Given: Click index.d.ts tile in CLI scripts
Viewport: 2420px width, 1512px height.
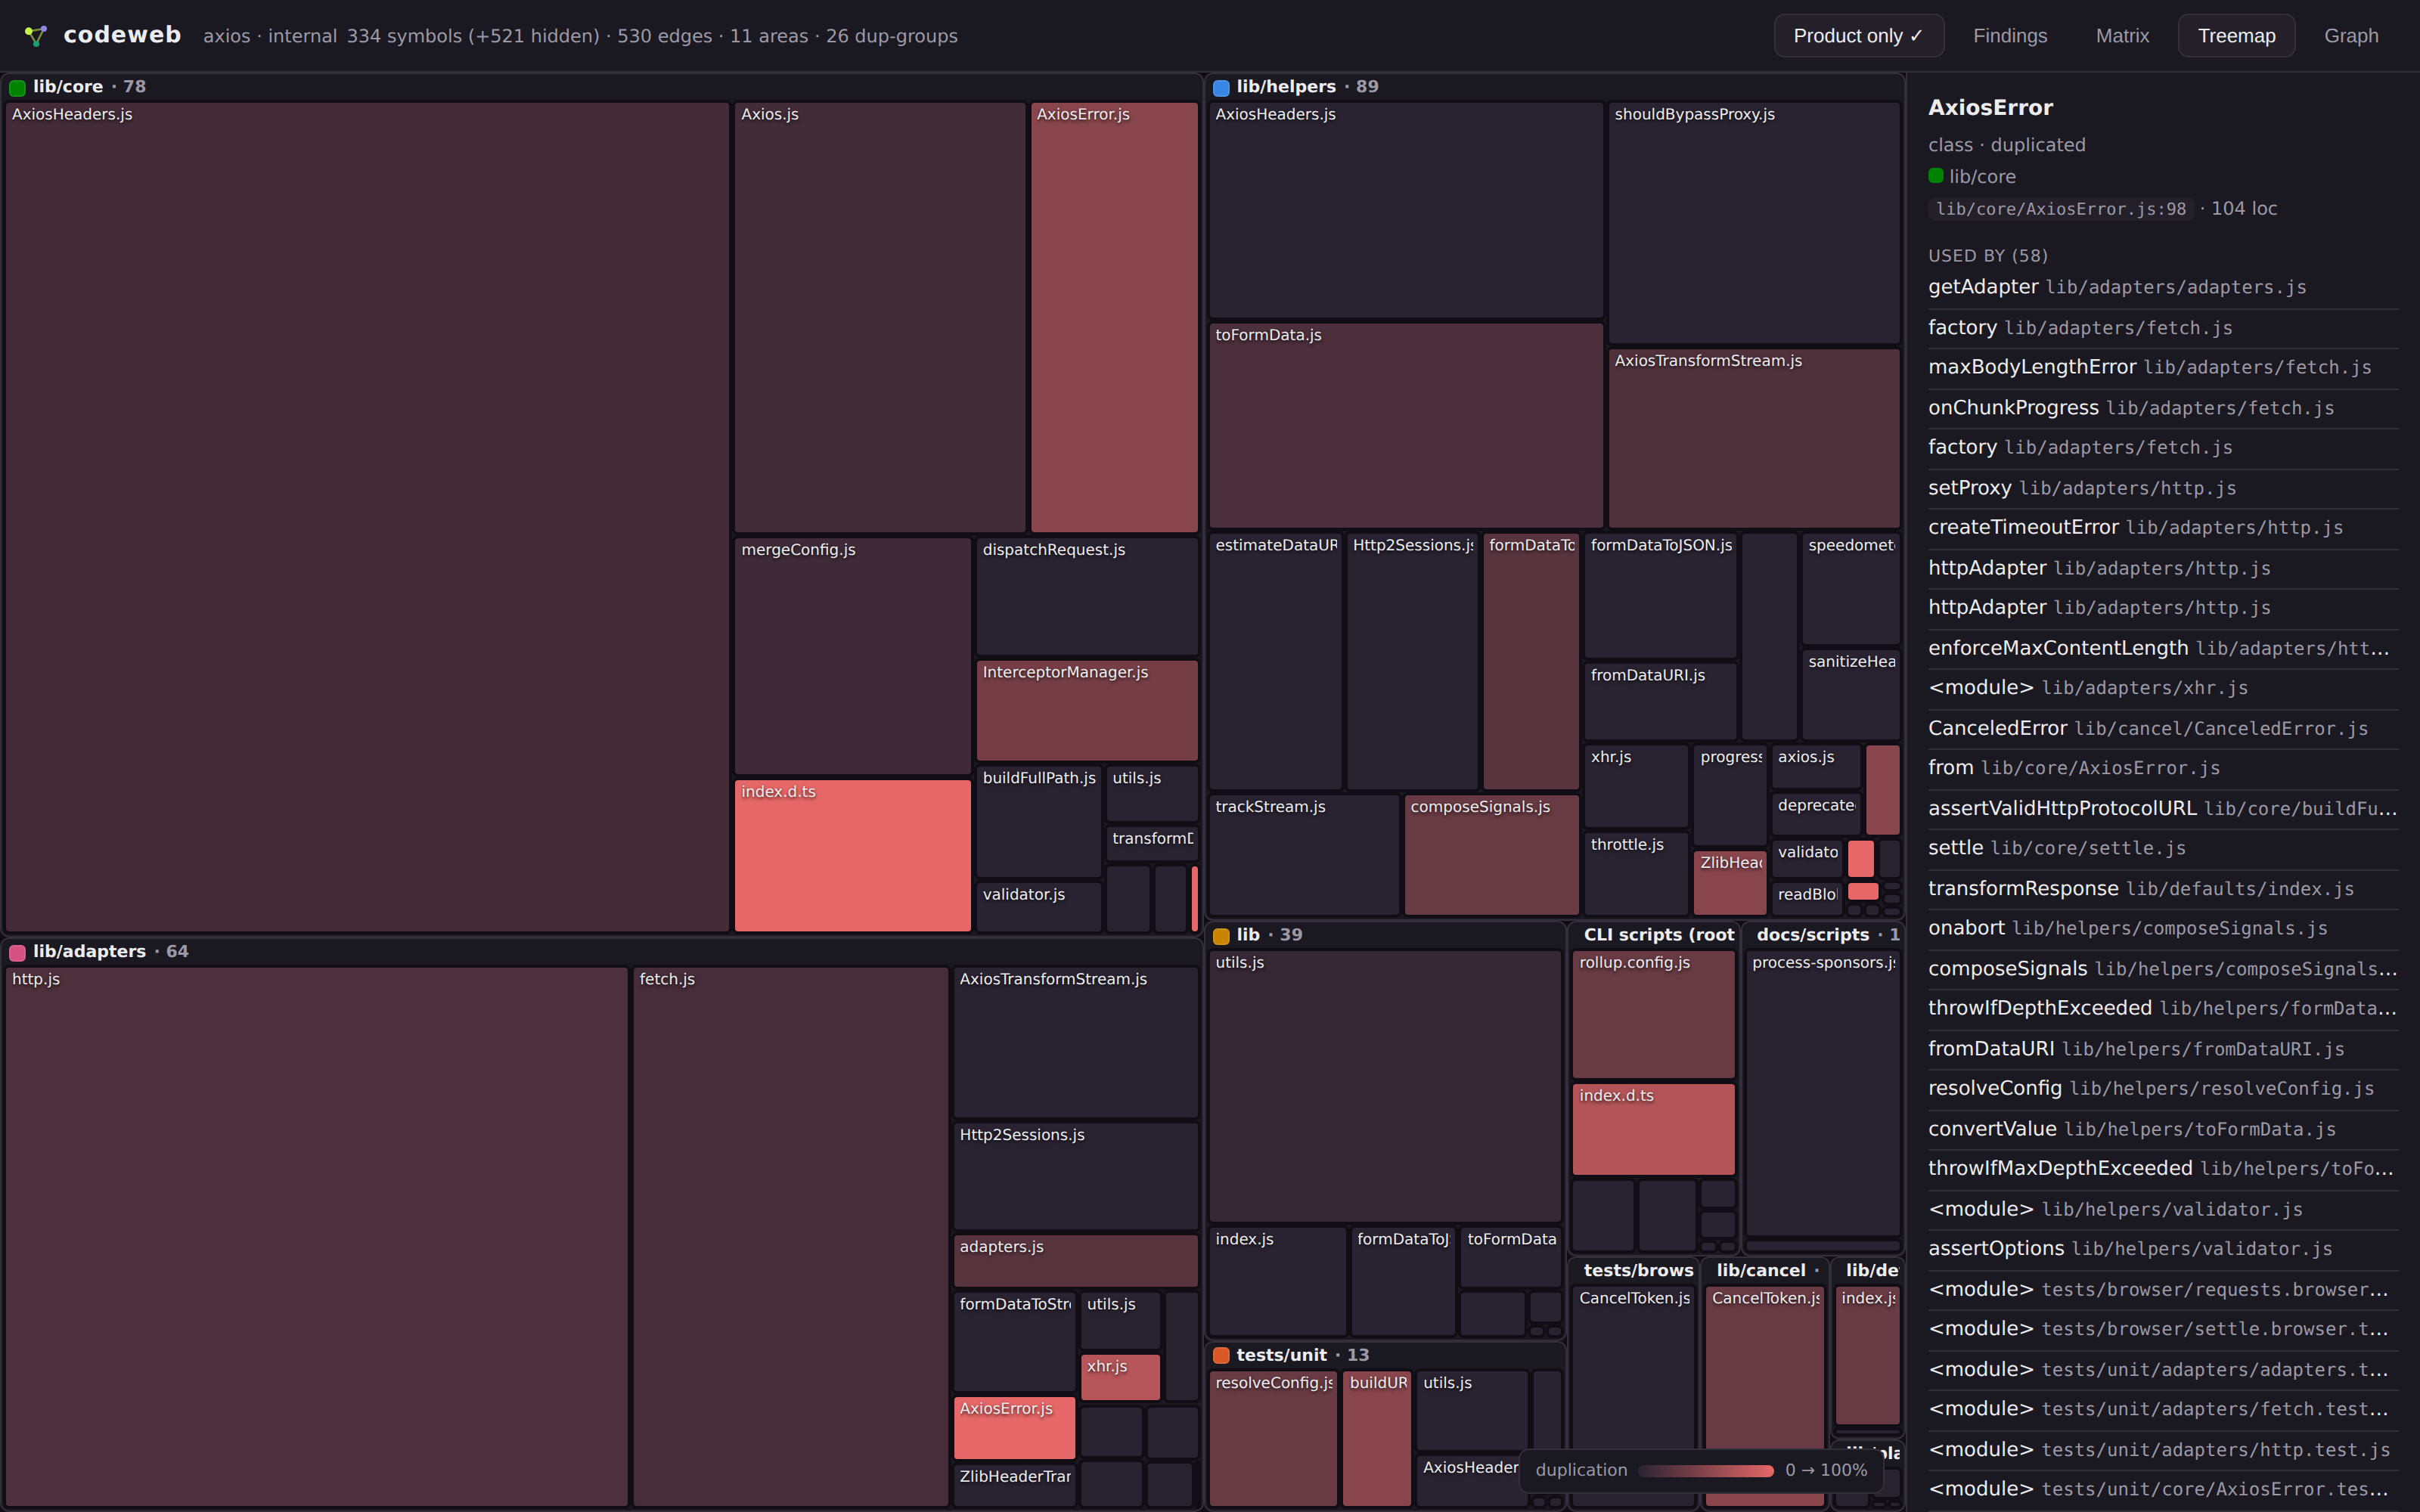Looking at the screenshot, I should pos(1653,1129).
